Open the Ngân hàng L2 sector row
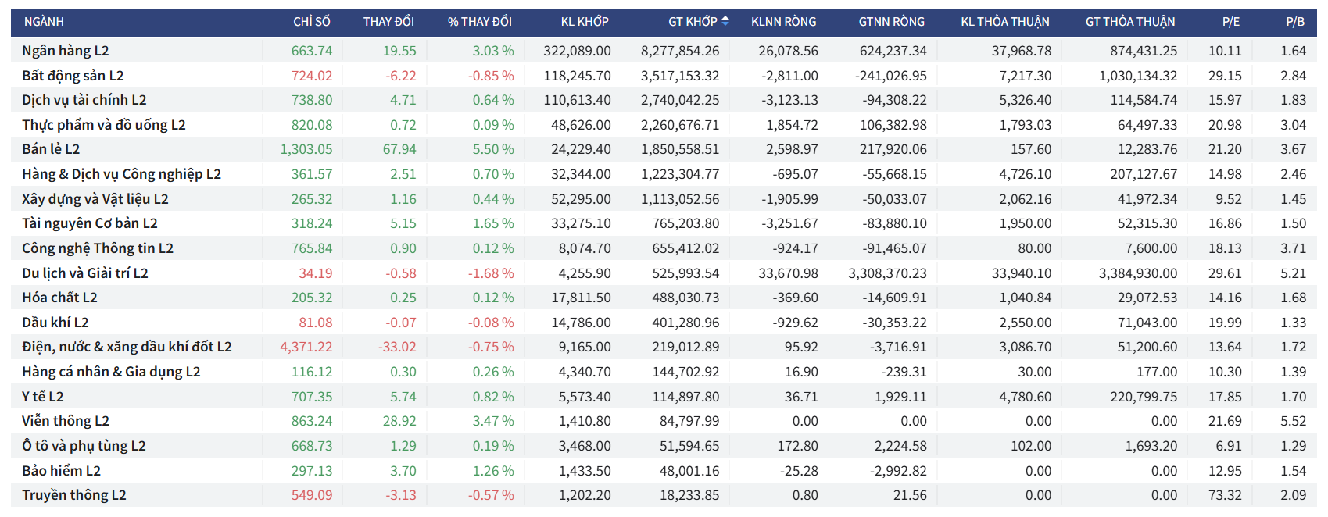Screen dimensions: 1328x517 click(66, 51)
